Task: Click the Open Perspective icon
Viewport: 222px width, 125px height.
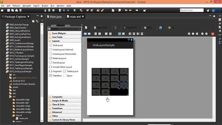Action: (208, 10)
